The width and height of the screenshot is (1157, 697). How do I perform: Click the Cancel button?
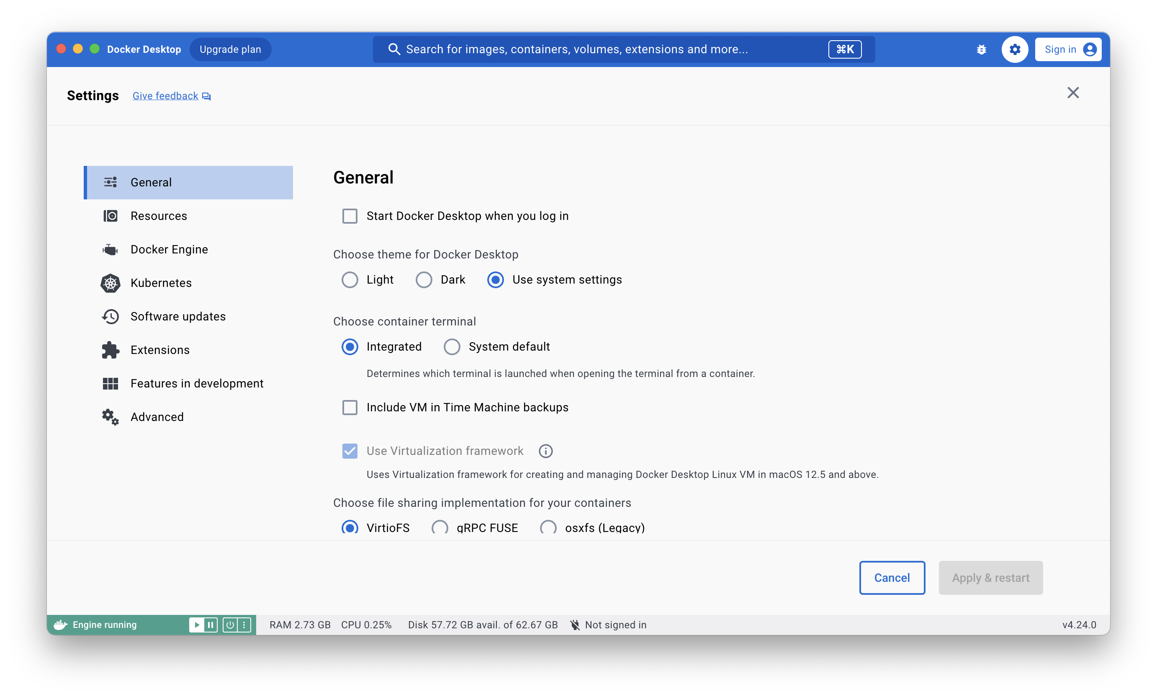(x=892, y=578)
